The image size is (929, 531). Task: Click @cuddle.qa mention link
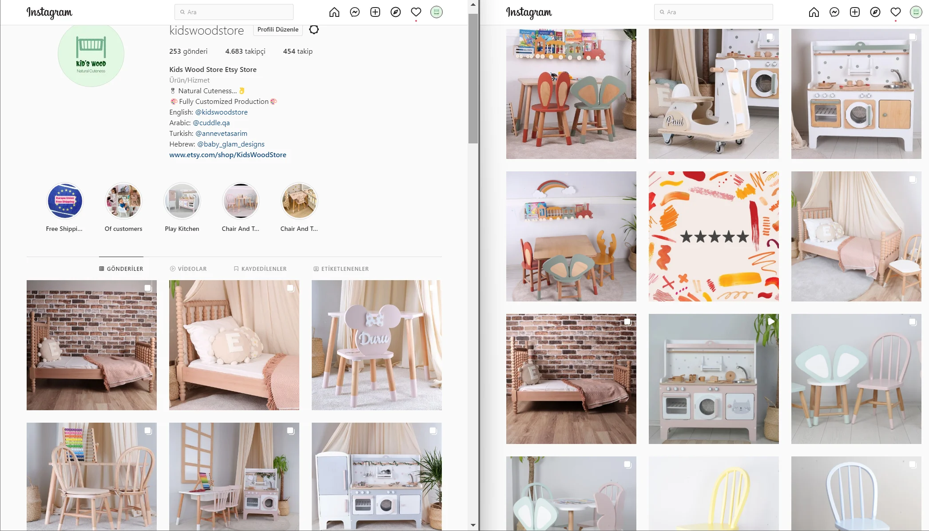(211, 123)
